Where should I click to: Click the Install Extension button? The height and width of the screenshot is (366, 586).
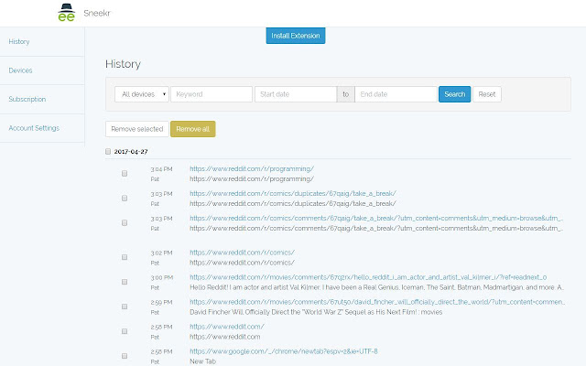pyautogui.click(x=296, y=36)
